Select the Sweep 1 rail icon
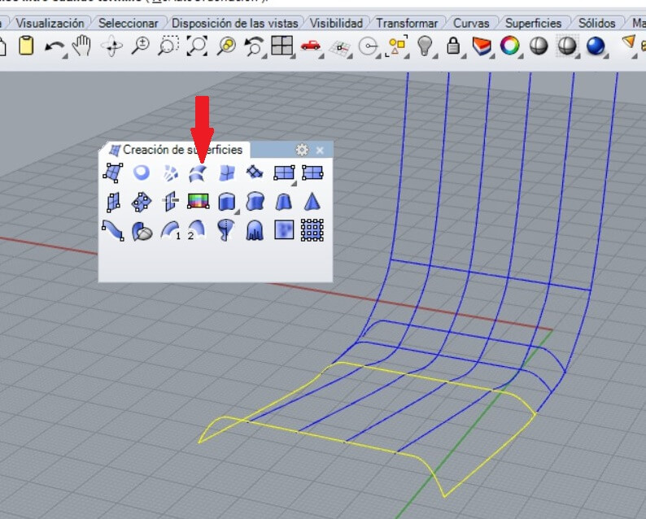 point(171,230)
